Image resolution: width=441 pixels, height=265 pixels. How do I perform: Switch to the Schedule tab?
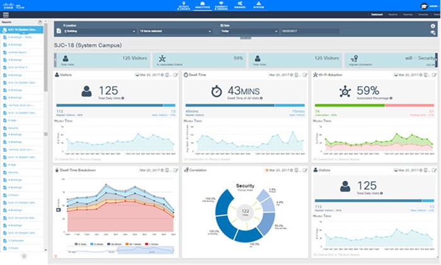(x=423, y=14)
